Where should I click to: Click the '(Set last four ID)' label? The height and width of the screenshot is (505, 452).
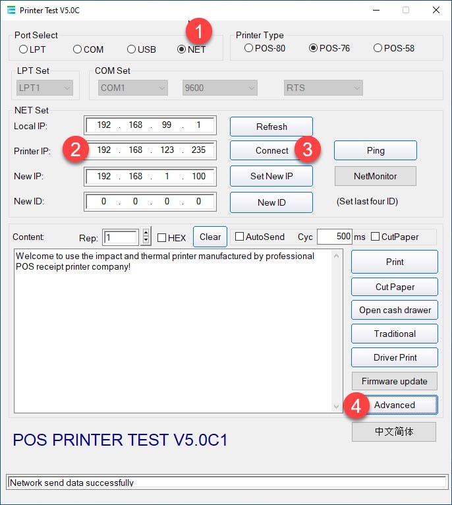pos(367,201)
